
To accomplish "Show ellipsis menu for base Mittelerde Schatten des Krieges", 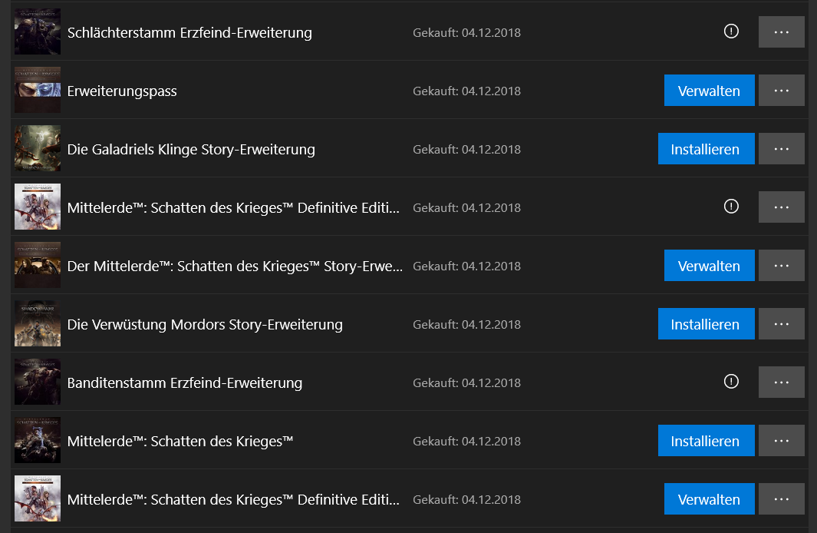I will (781, 441).
